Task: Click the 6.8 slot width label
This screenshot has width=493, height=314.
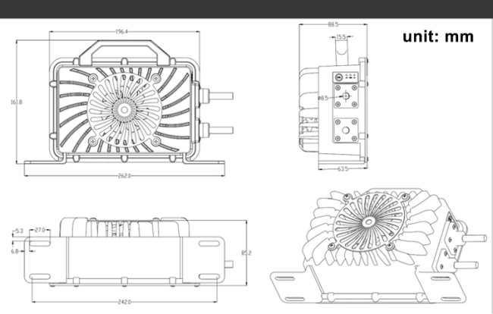Action: coord(14,252)
